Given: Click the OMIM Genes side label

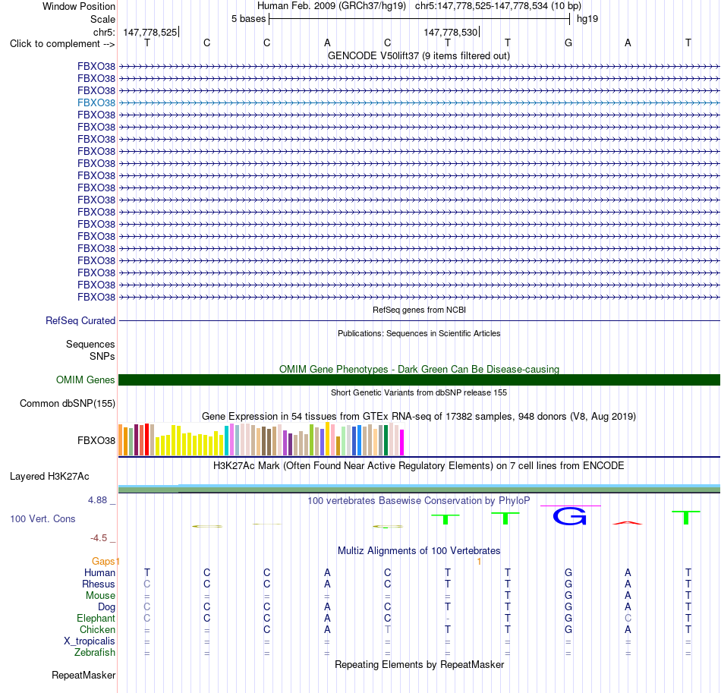Looking at the screenshot, I should pyautogui.click(x=85, y=380).
